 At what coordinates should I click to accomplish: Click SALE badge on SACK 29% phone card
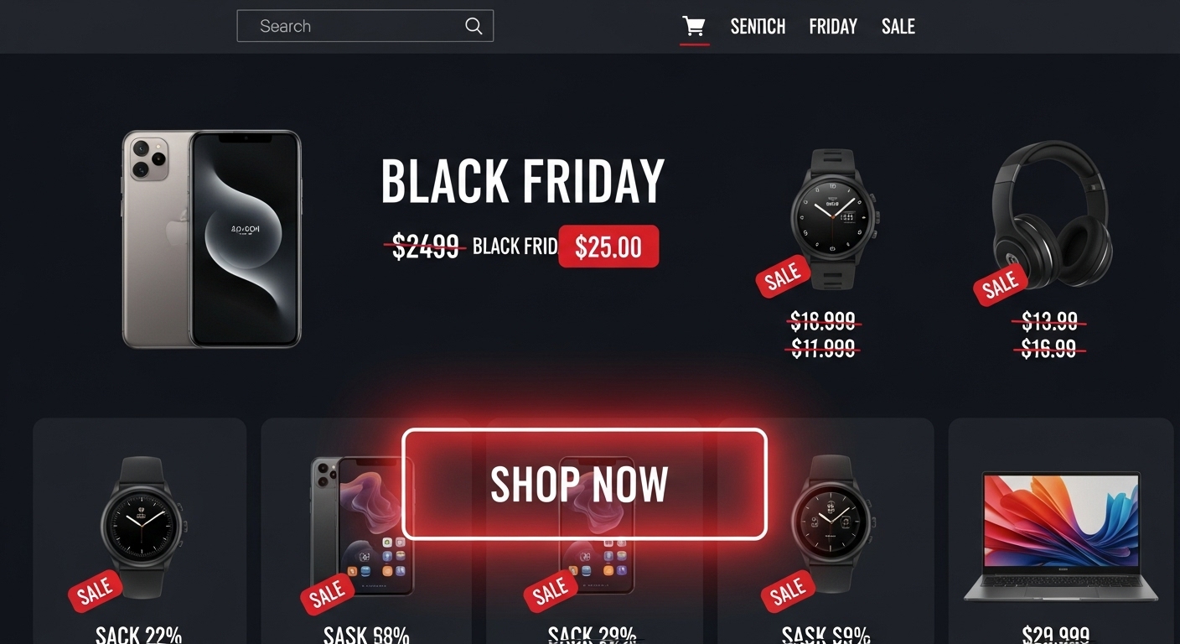point(551,592)
